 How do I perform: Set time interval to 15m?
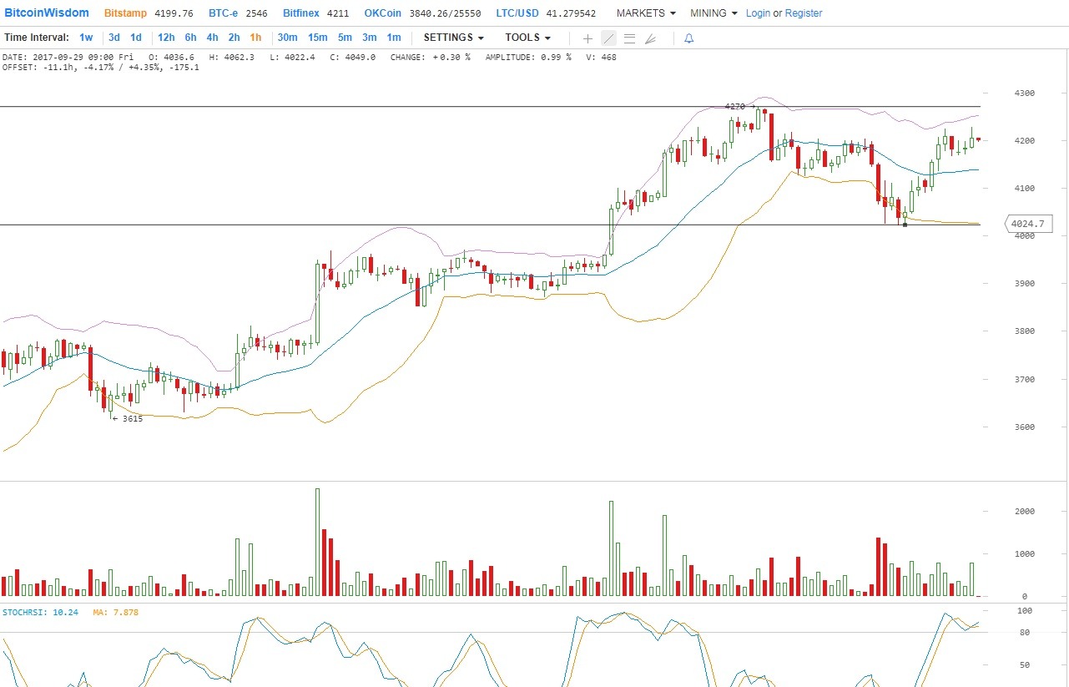(x=317, y=38)
